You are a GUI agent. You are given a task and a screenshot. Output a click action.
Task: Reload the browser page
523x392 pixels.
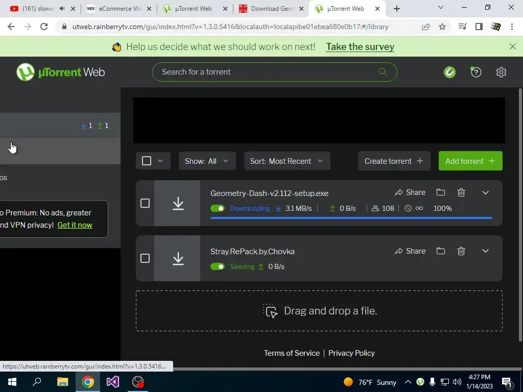coord(44,27)
